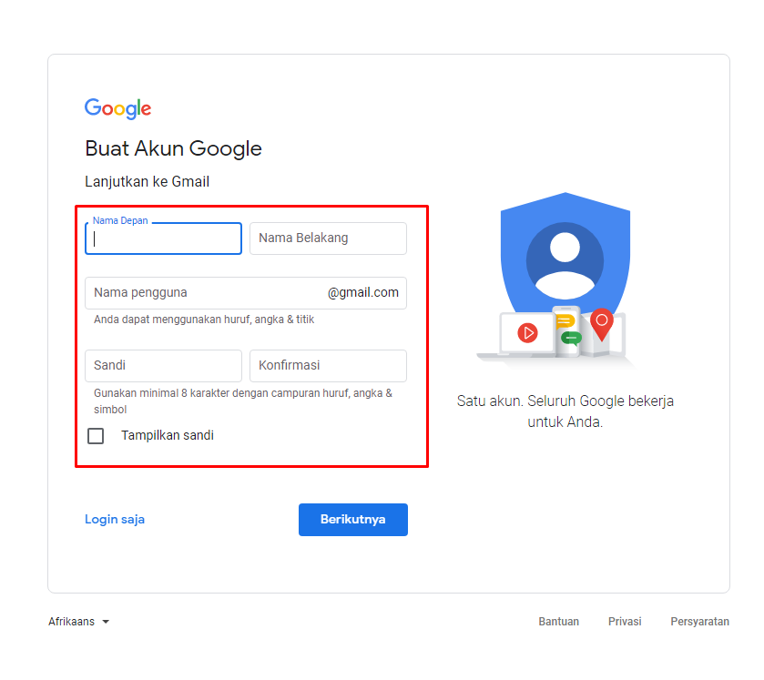Viewport: 764px width, 680px height.
Task: Focus the Konfirmasi password field
Action: 328,365
